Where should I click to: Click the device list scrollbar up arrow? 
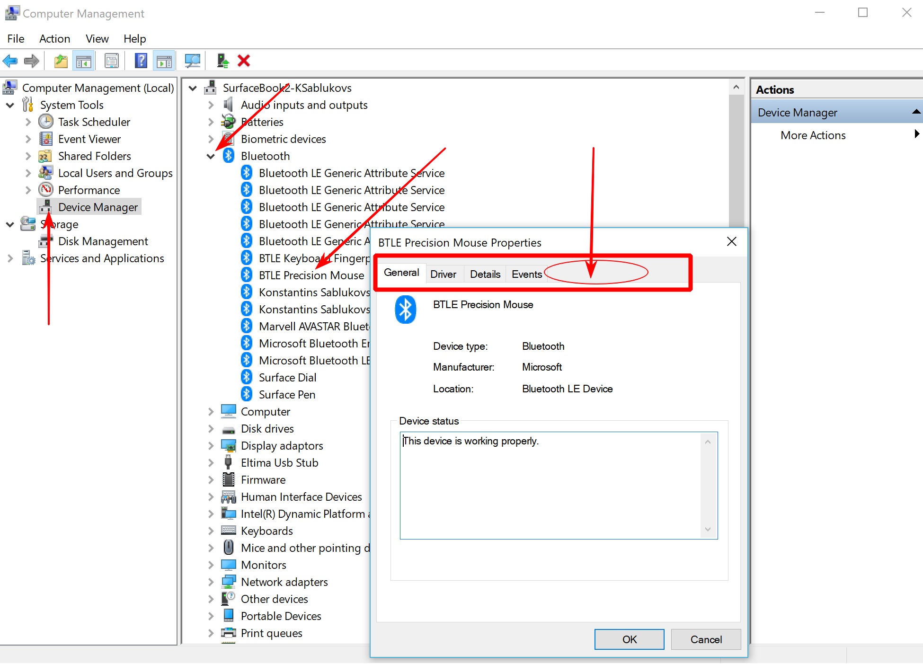(x=736, y=87)
